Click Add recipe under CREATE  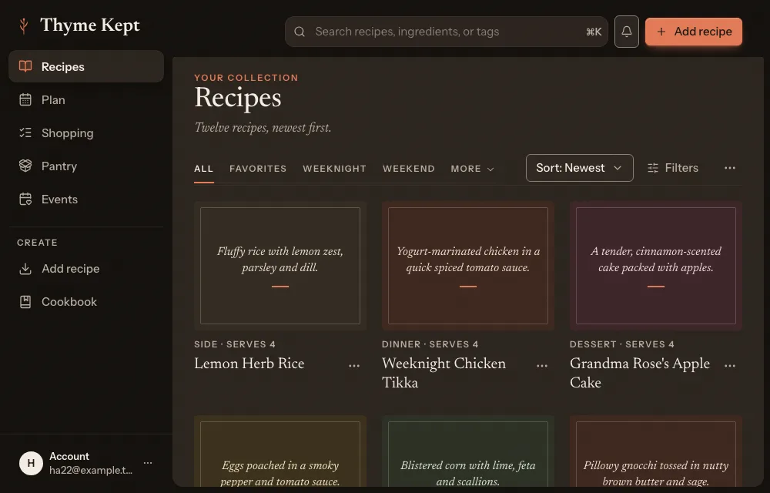(86, 269)
